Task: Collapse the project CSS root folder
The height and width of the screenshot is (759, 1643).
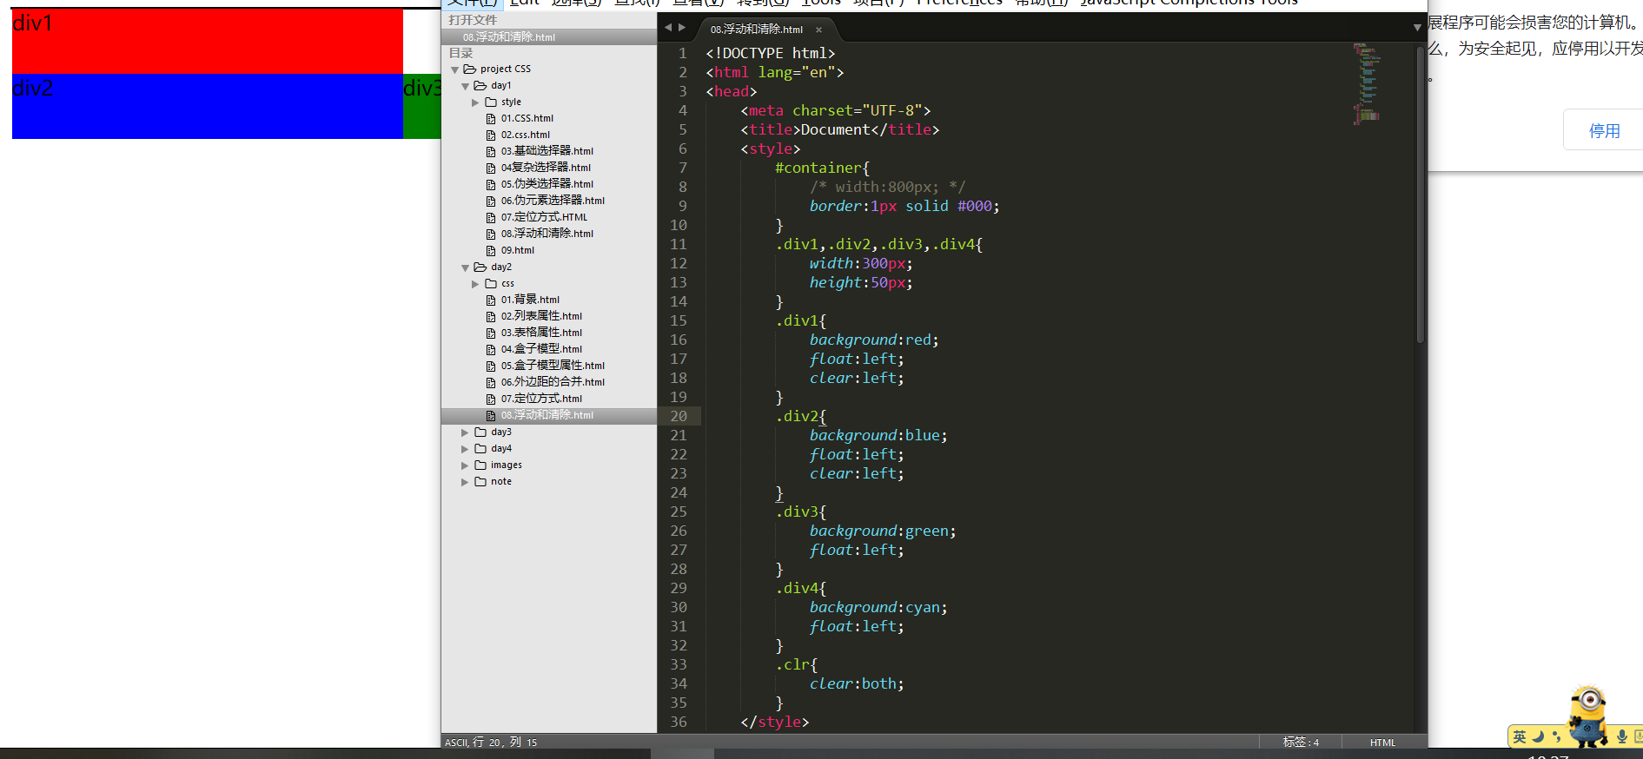Action: (454, 69)
